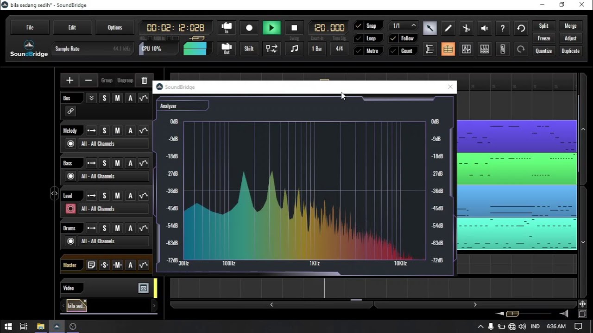Open the 1 Bar count-in dropdown
Screen dimensions: 593x333
[x=317, y=49]
